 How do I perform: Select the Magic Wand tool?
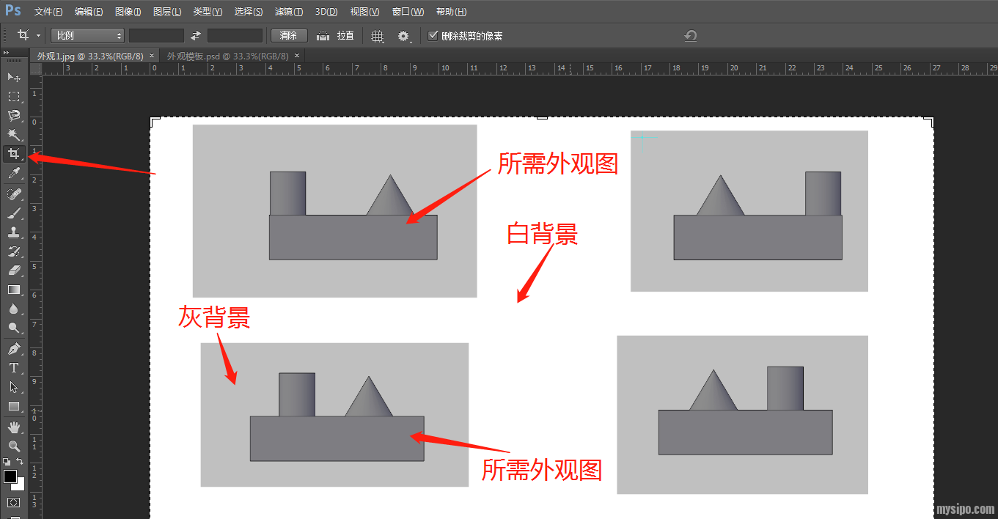(13, 134)
